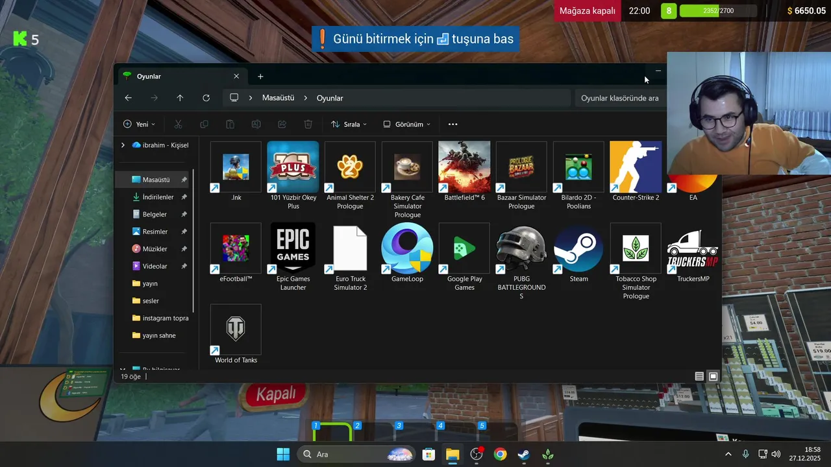831x467 pixels.
Task: Open the Sırala sort dropdown
Action: [x=349, y=124]
